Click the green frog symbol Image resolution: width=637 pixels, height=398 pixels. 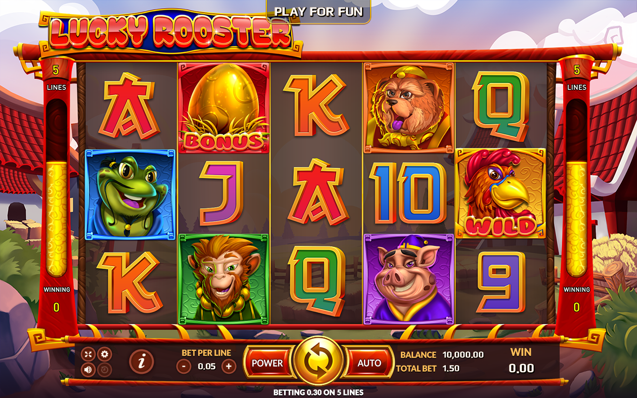[130, 194]
